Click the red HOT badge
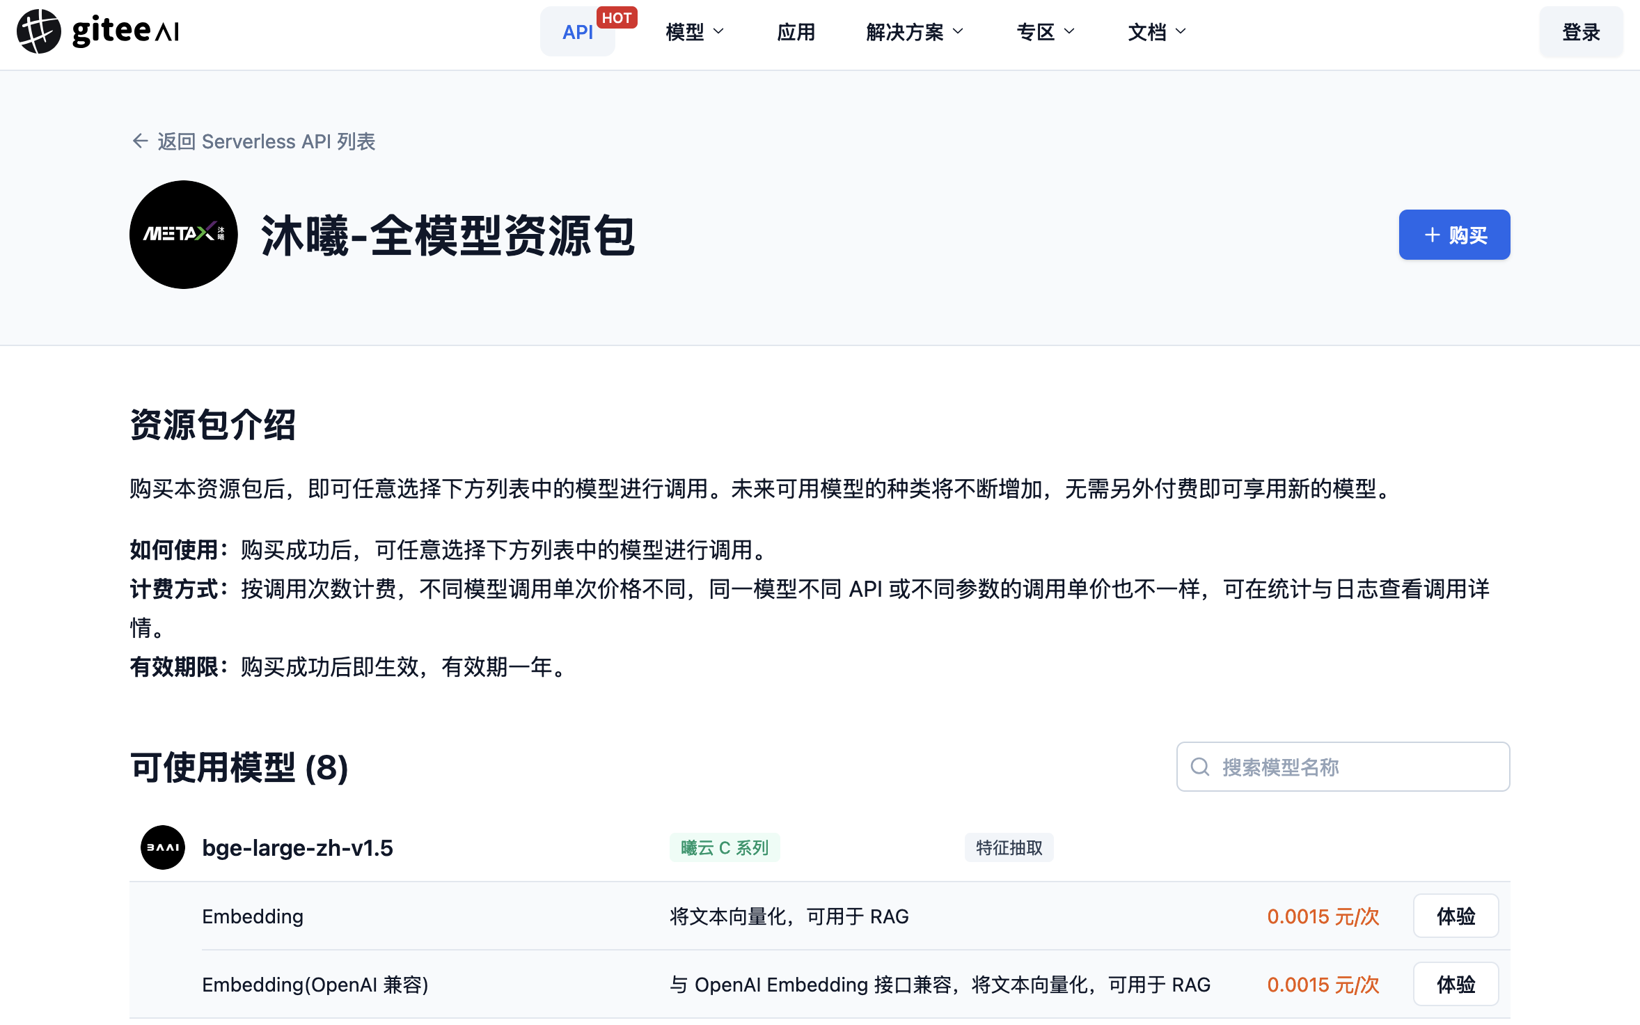The width and height of the screenshot is (1640, 1025). coord(617,17)
